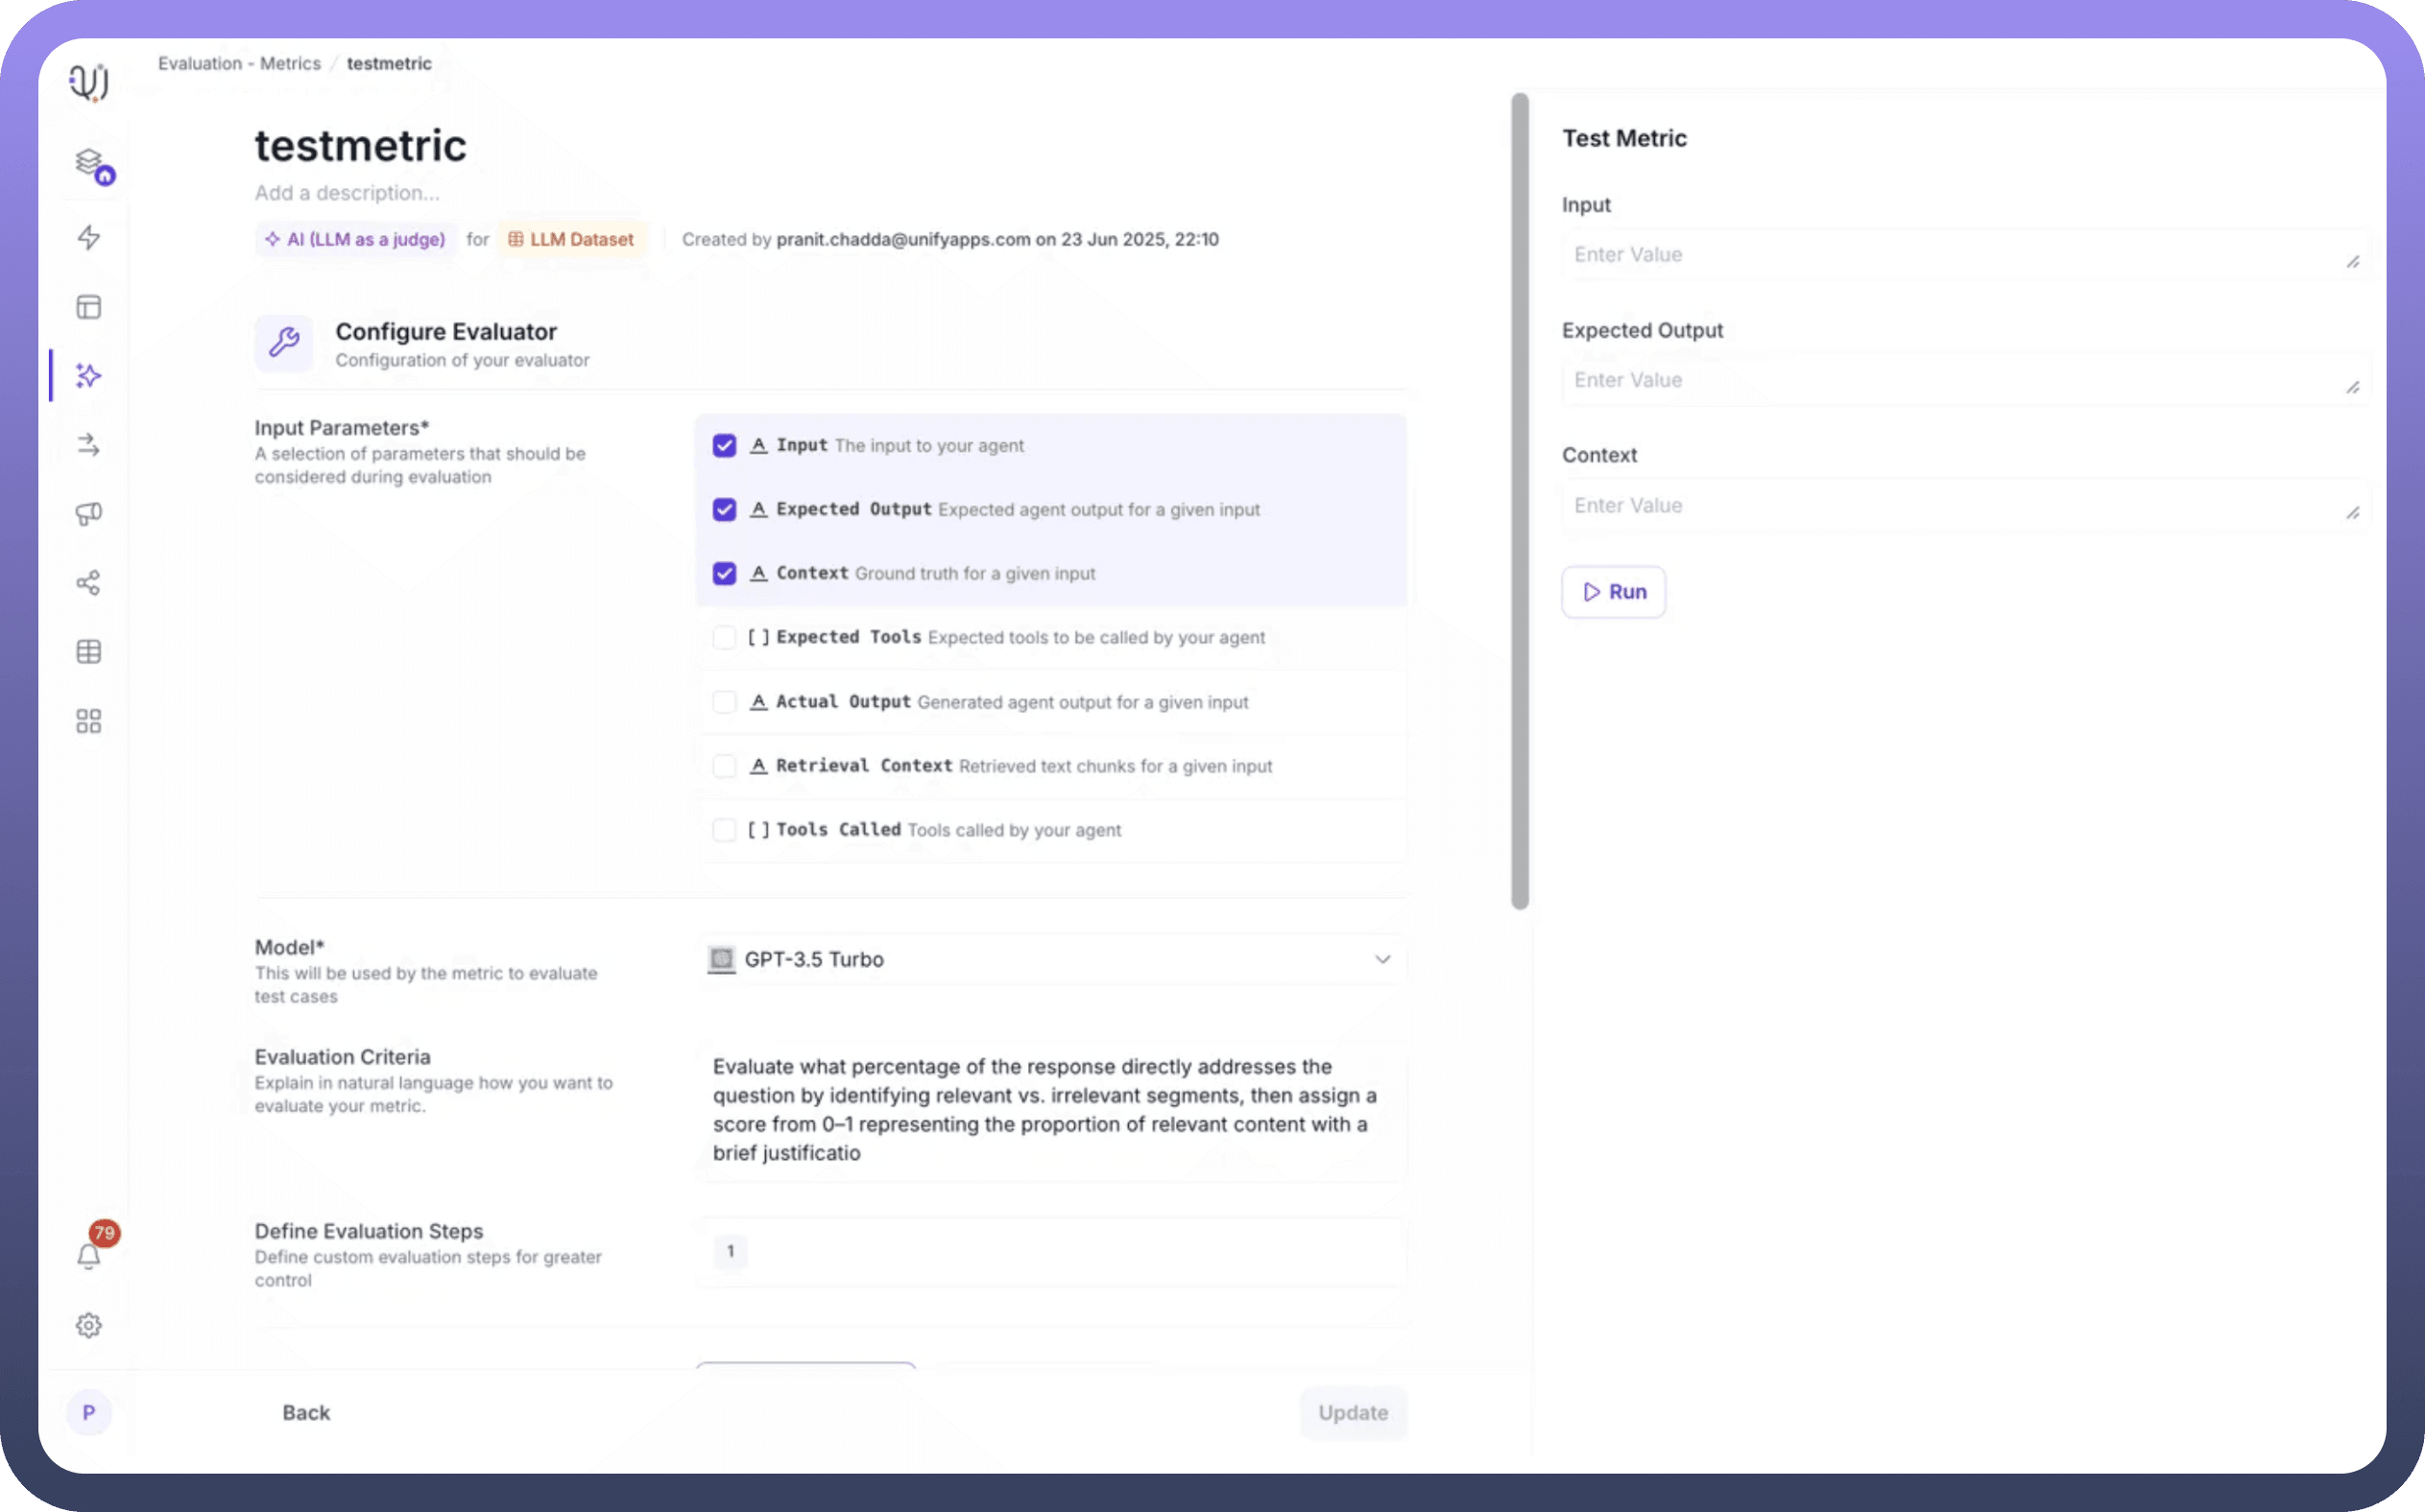Click the table grid sidebar icon
Image resolution: width=2425 pixels, height=1512 pixels.
[x=89, y=652]
